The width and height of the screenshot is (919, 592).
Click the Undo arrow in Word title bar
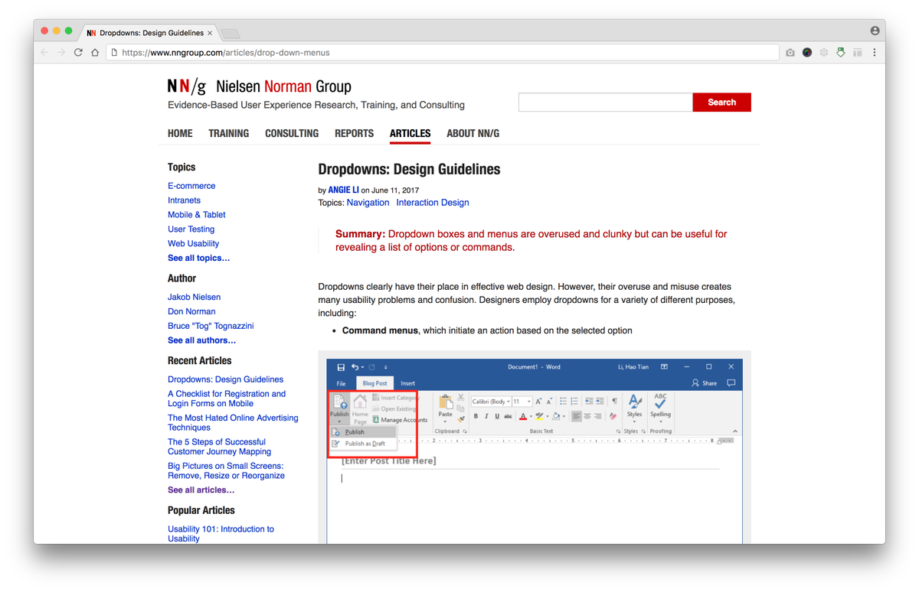(x=355, y=367)
